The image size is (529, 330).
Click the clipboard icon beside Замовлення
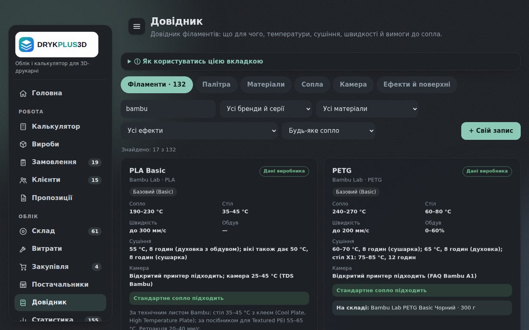pyautogui.click(x=23, y=162)
